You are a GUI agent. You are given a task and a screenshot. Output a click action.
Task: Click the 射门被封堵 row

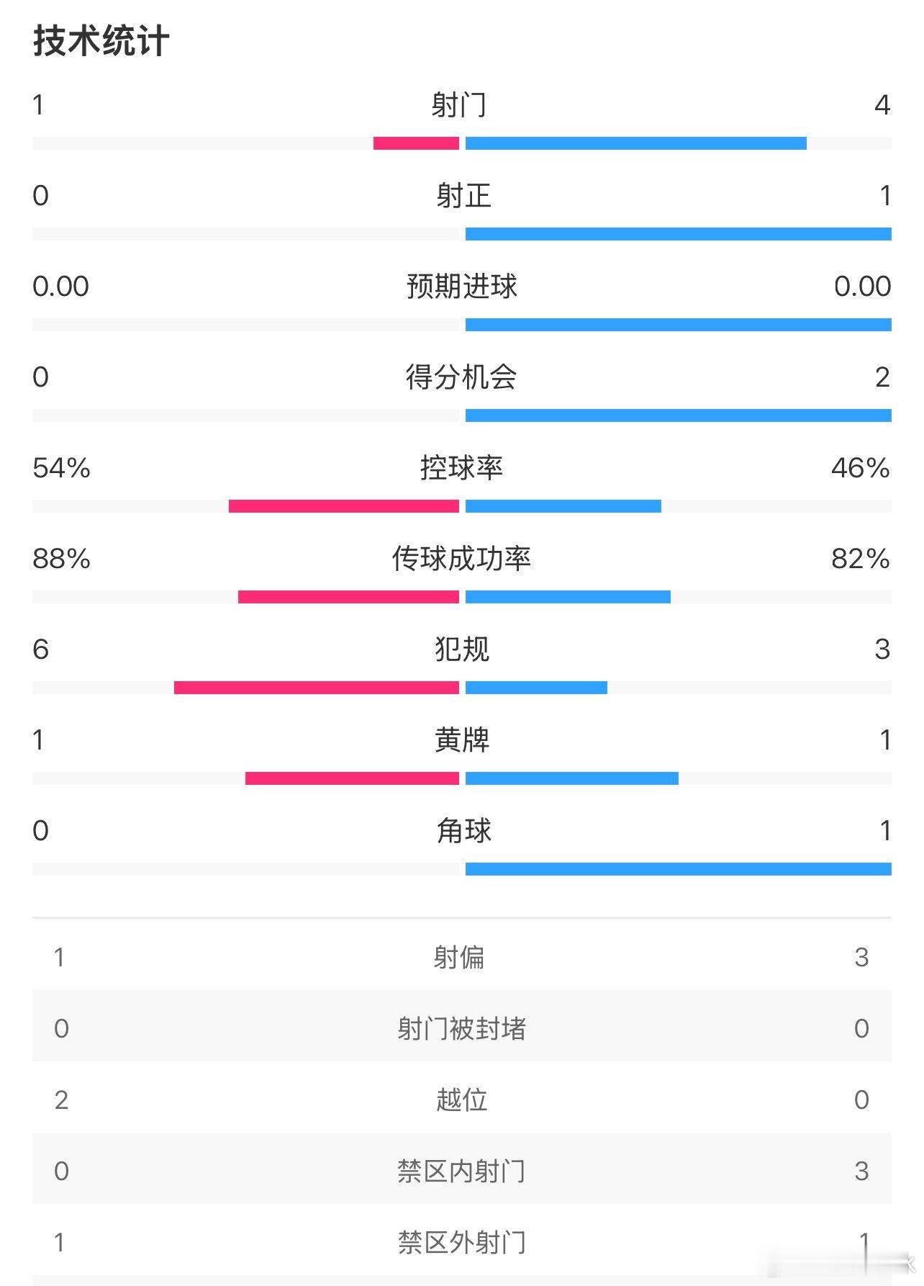pos(462,1028)
